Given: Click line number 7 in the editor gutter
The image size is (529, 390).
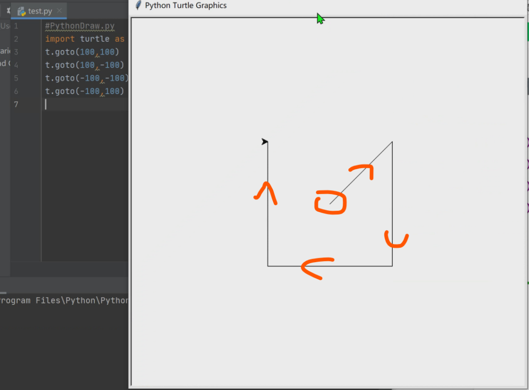Looking at the screenshot, I should tap(16, 104).
